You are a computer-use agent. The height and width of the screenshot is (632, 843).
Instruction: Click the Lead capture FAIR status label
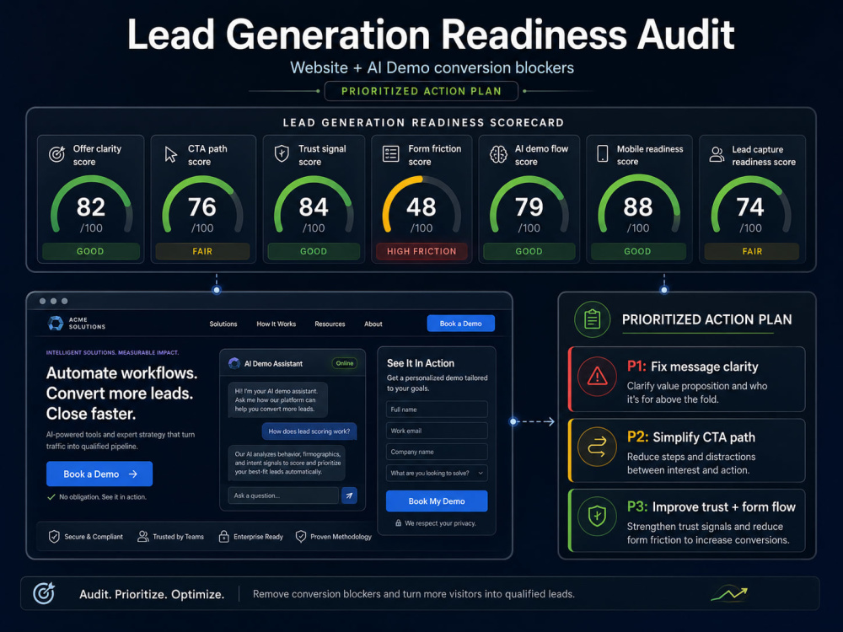(752, 251)
